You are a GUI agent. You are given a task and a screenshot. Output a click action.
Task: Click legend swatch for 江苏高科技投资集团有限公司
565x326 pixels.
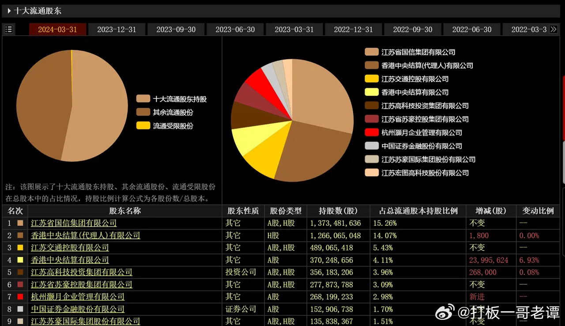[372, 106]
